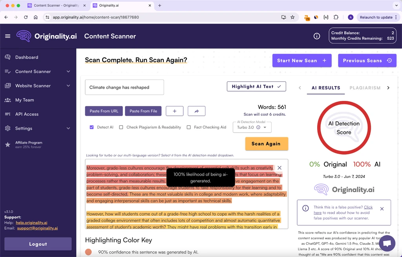Click the Affiliate Program star icon
Image resolution: width=402 pixels, height=257 pixels.
(x=8, y=145)
